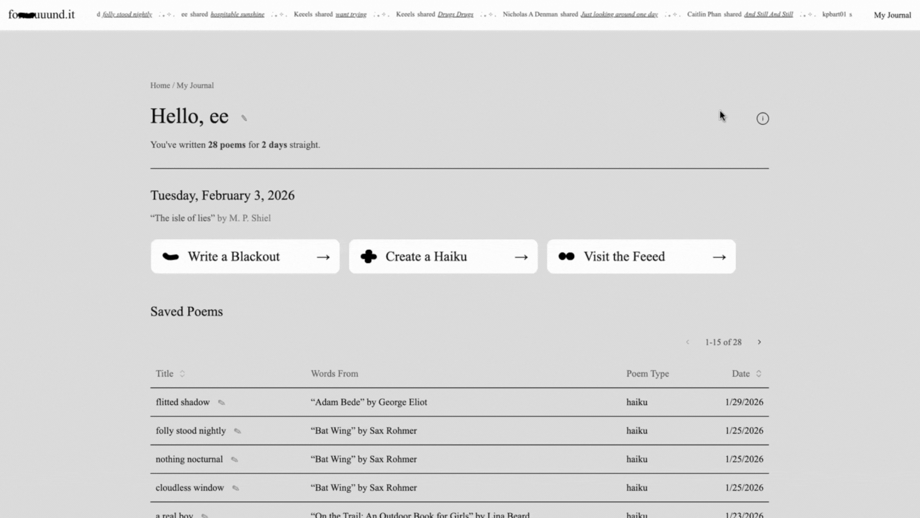Edit title of flitted shadow poem
The image size is (920, 518).
pos(221,402)
